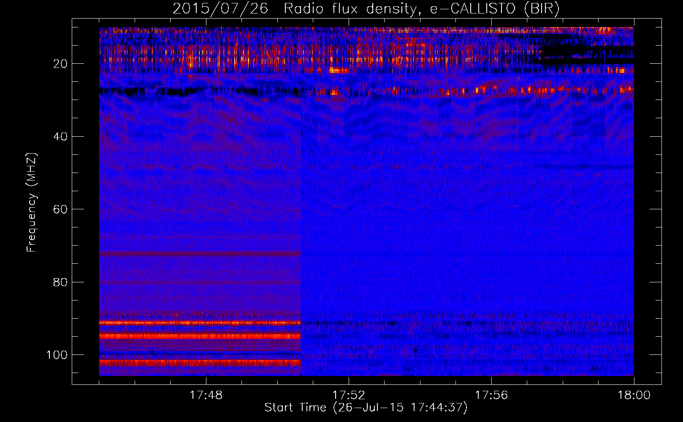Image resolution: width=683 pixels, height=422 pixels.
Task: Click the 80 frequency tick label
Action: tap(60, 282)
